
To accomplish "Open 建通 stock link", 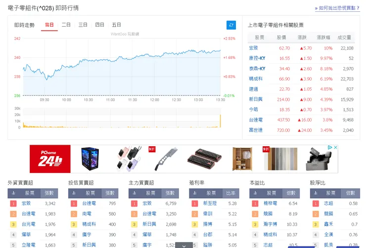I will pos(254,89).
